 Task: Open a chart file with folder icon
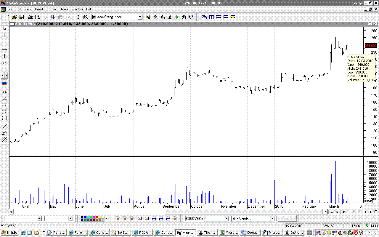pyautogui.click(x=15, y=17)
